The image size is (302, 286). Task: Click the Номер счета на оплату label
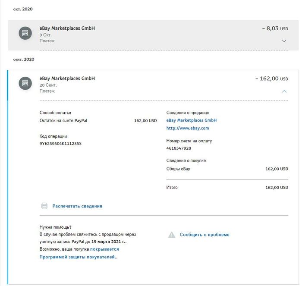click(189, 141)
